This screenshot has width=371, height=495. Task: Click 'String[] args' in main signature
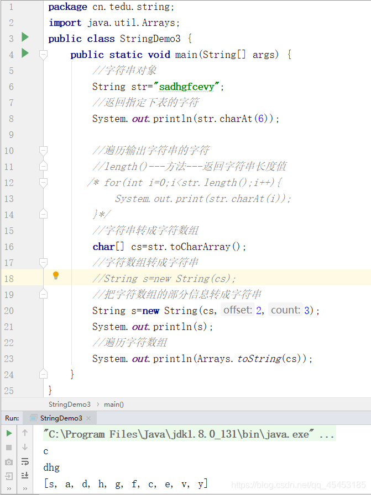click(x=241, y=55)
